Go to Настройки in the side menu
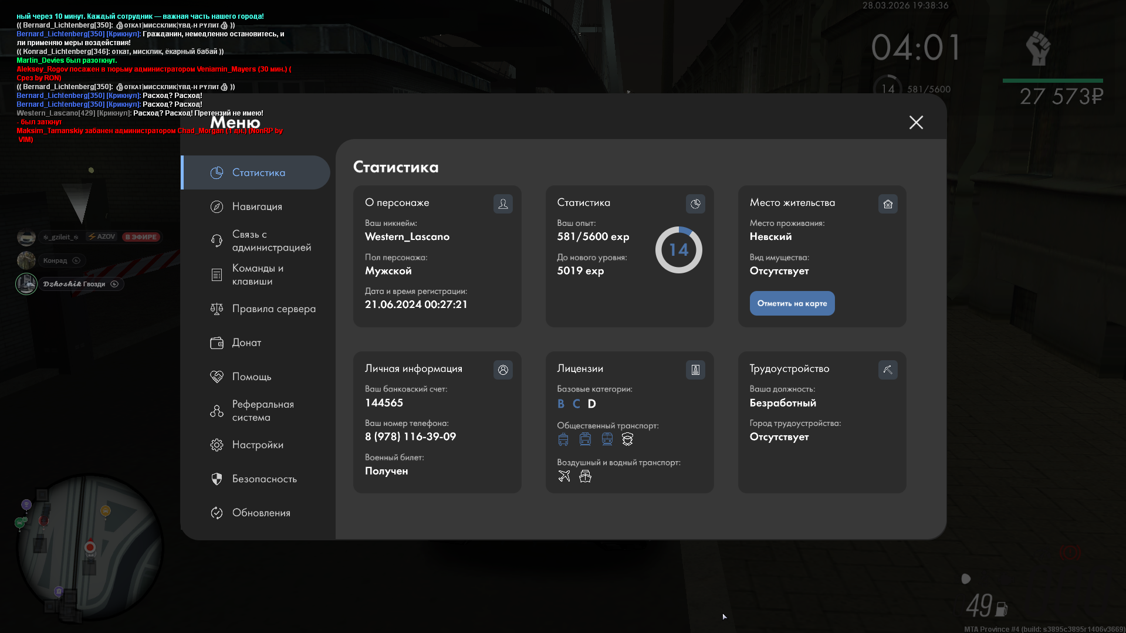 [256, 445]
